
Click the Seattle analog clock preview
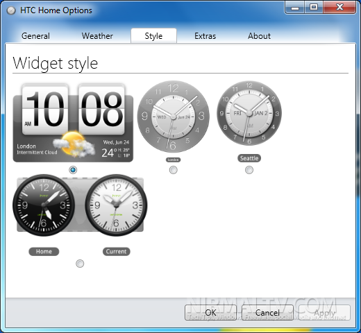[x=249, y=113]
